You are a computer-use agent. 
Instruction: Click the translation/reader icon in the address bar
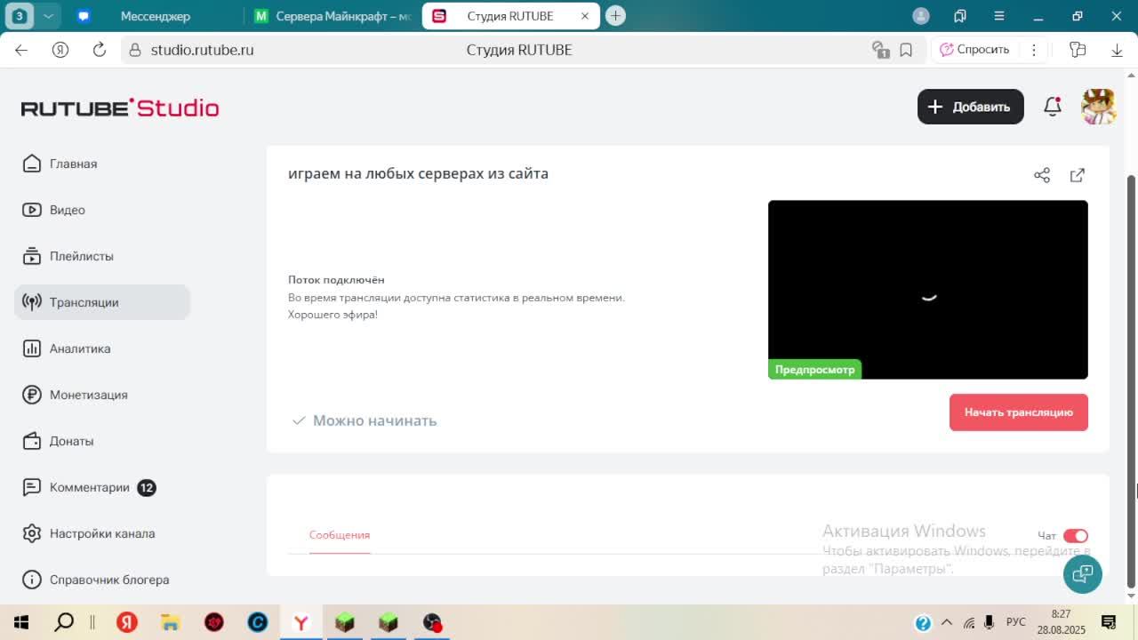pyautogui.click(x=881, y=50)
